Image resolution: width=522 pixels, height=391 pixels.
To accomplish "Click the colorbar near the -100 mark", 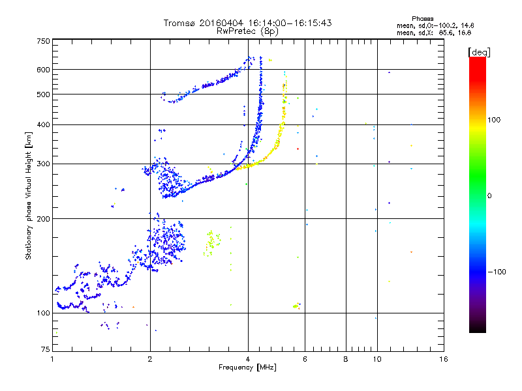I will point(478,272).
